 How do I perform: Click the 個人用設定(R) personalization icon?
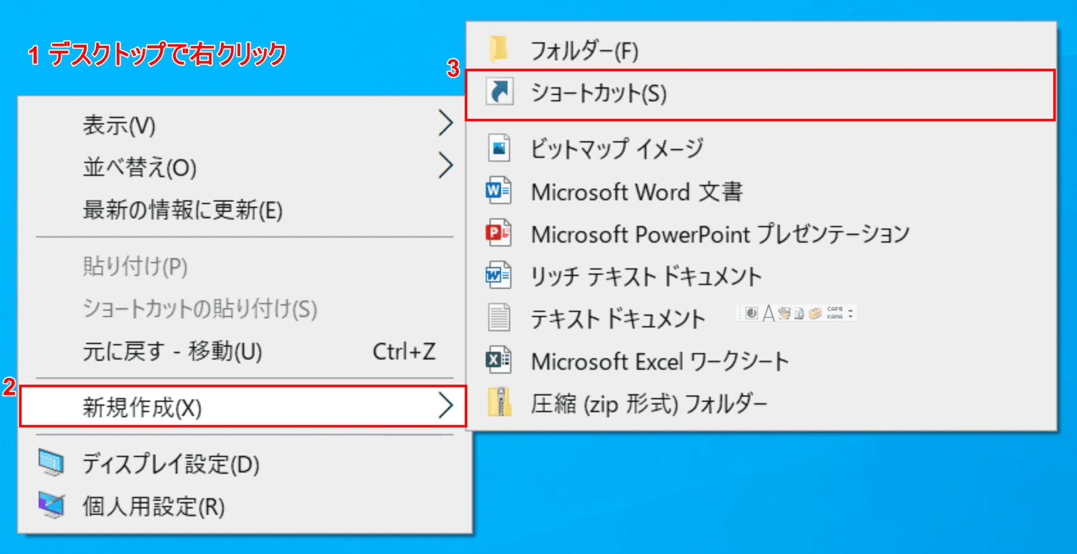(52, 505)
